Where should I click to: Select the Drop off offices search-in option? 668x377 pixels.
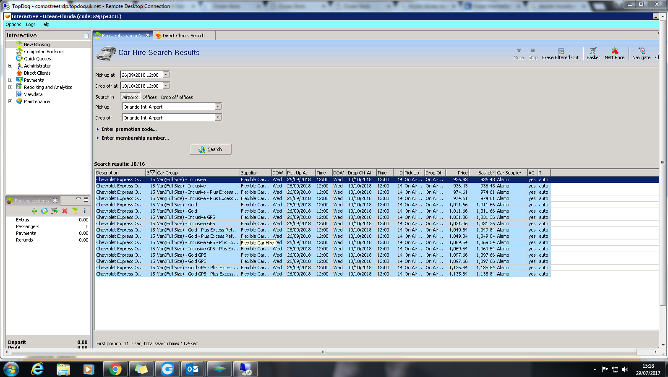pos(177,97)
